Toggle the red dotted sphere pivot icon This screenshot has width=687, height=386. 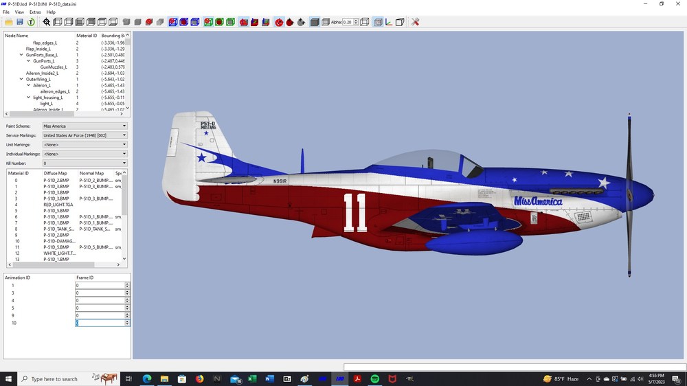coord(279,22)
